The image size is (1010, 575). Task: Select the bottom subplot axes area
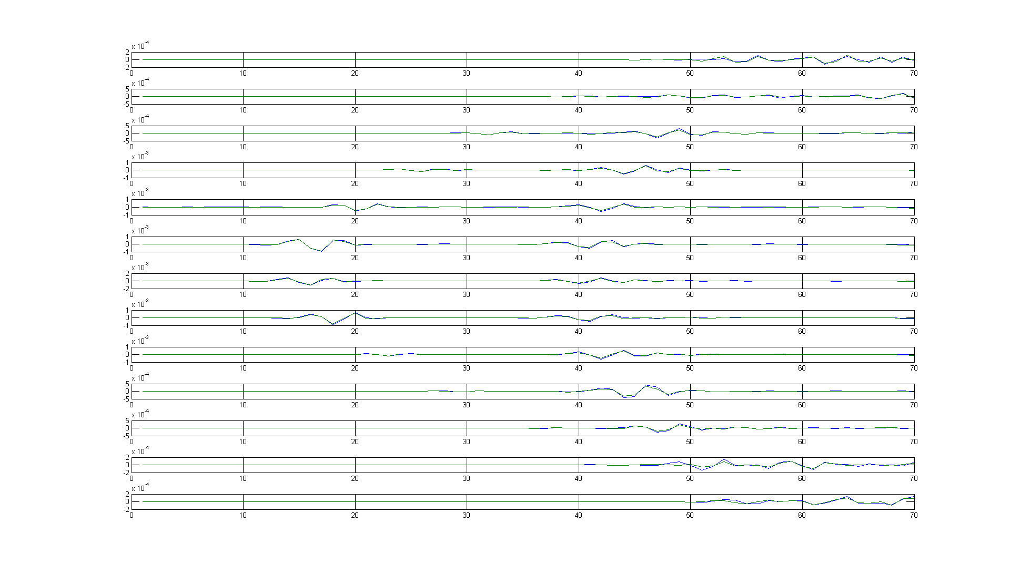coord(523,501)
